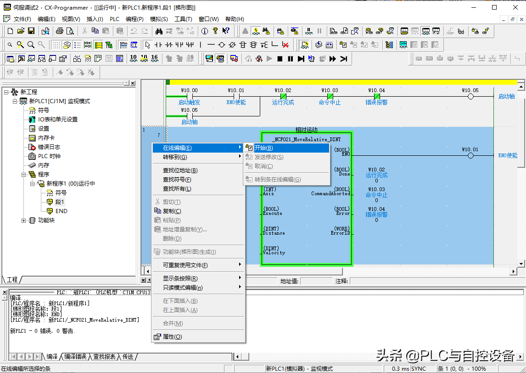Click the red X delete-line tool icon
The height and width of the screenshot is (373, 526).
pyautogui.click(x=285, y=45)
